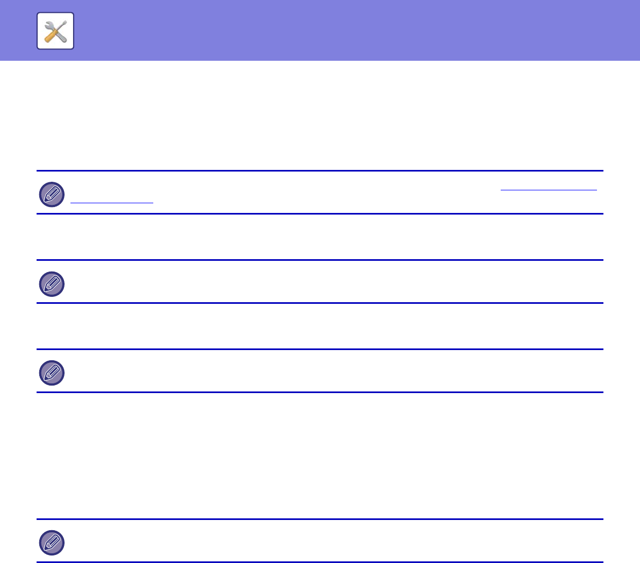
Task: Click the wrench and screwdriver settings icon
Action: click(x=55, y=31)
